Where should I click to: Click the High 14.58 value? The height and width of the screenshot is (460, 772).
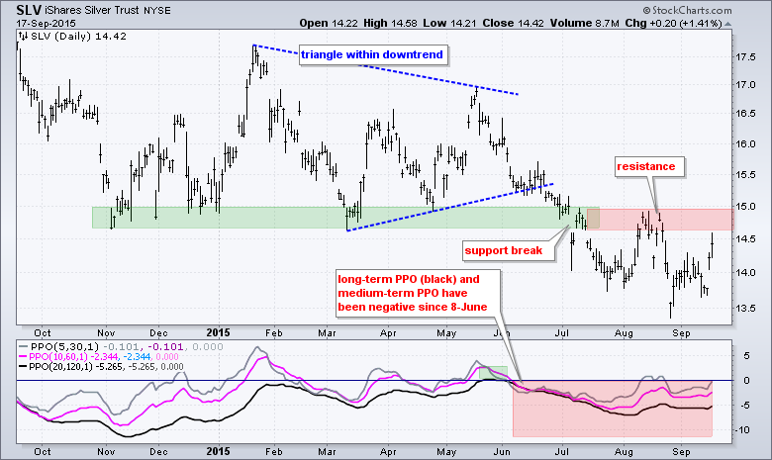[x=390, y=23]
